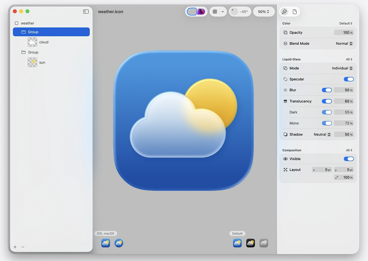This screenshot has width=368, height=261.
Task: Open the chevron menu beside grid icon
Action: (223, 12)
